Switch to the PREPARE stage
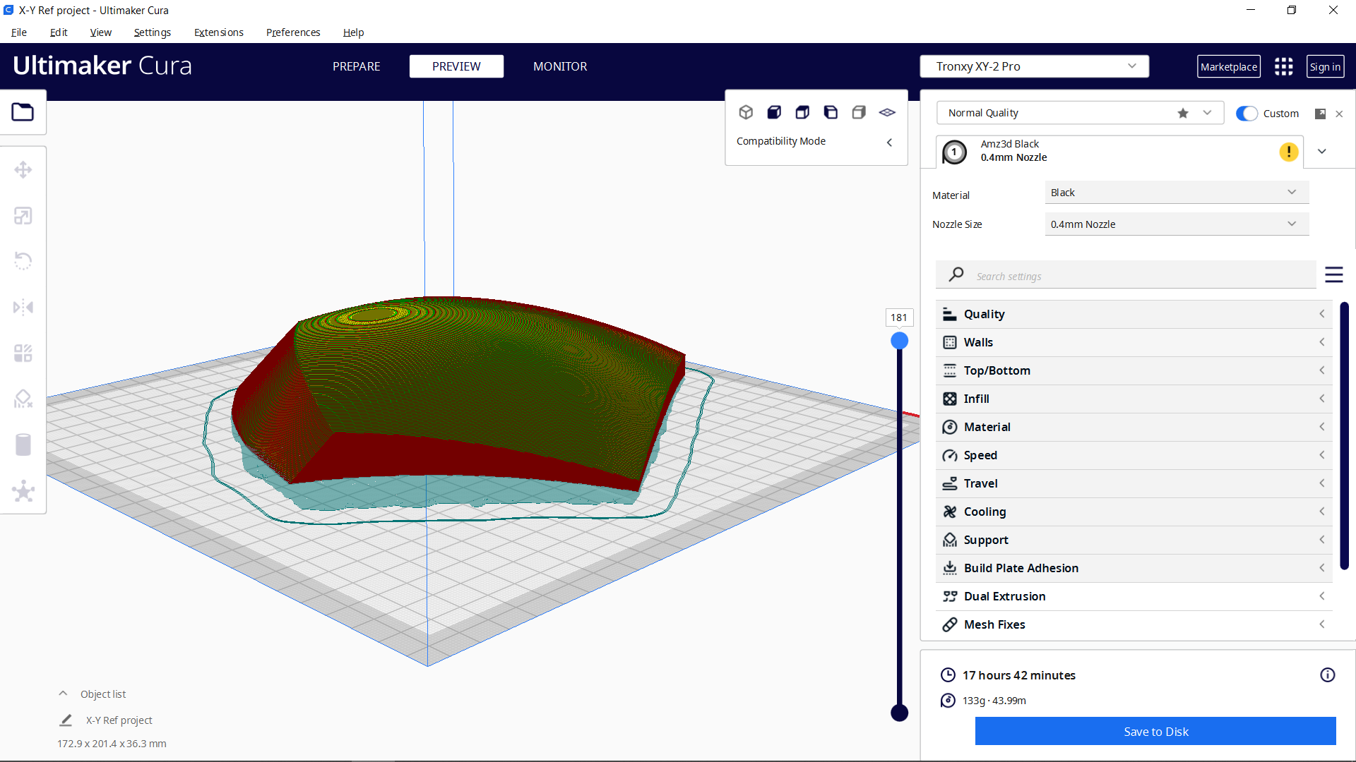Viewport: 1356px width, 762px height. pyautogui.click(x=357, y=66)
